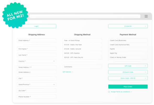Image resolution: width=154 pixels, height=105 pixels.
Task: Open the Accept Terms & Conditions link
Action: (120, 92)
